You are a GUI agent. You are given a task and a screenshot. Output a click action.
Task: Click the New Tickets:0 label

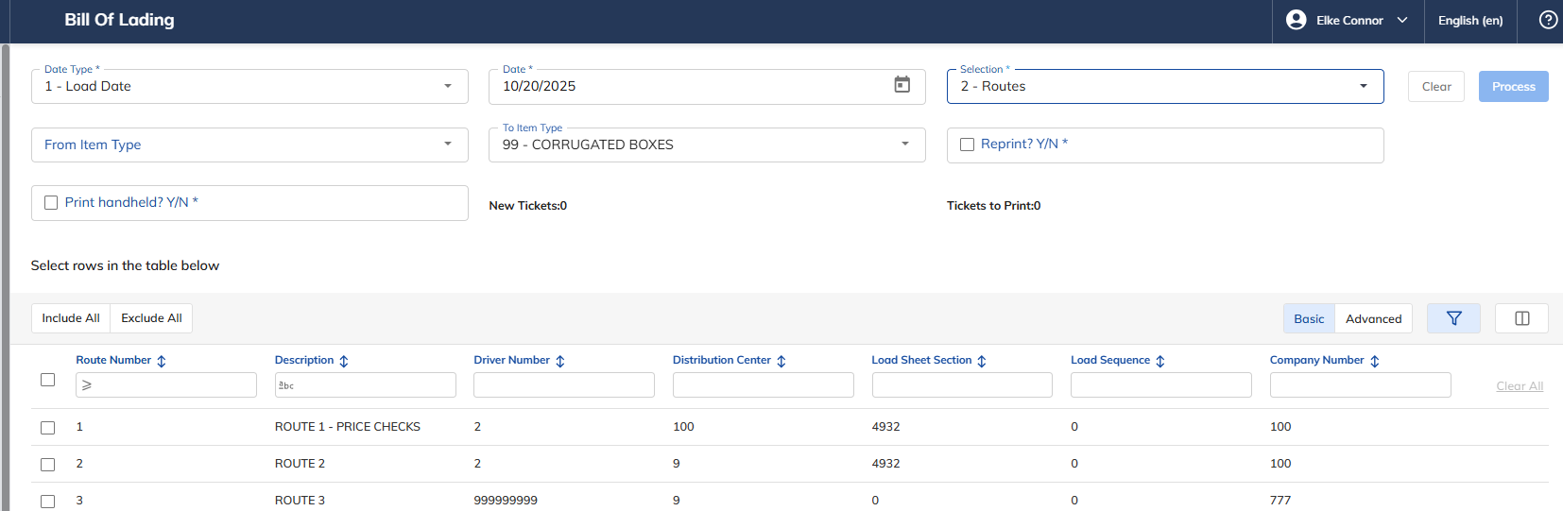coord(528,206)
